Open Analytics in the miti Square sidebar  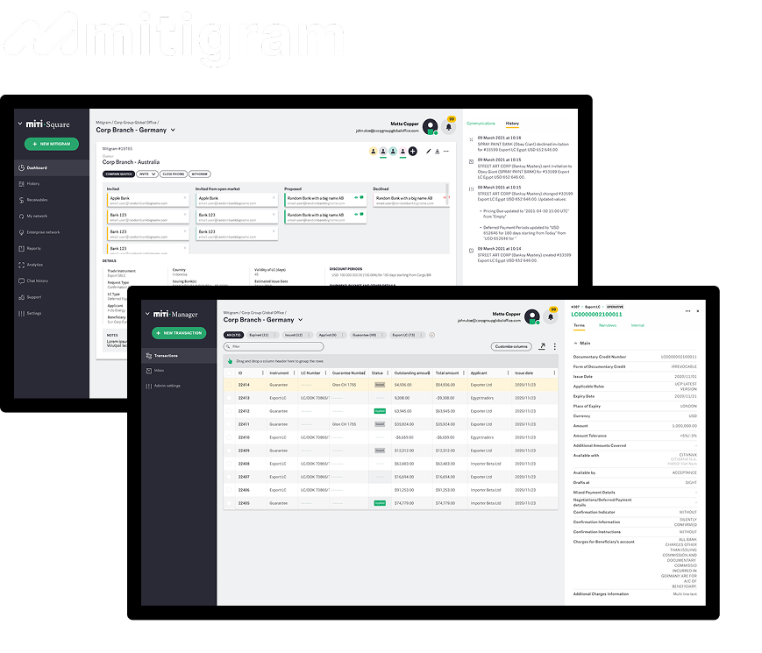tap(51, 265)
